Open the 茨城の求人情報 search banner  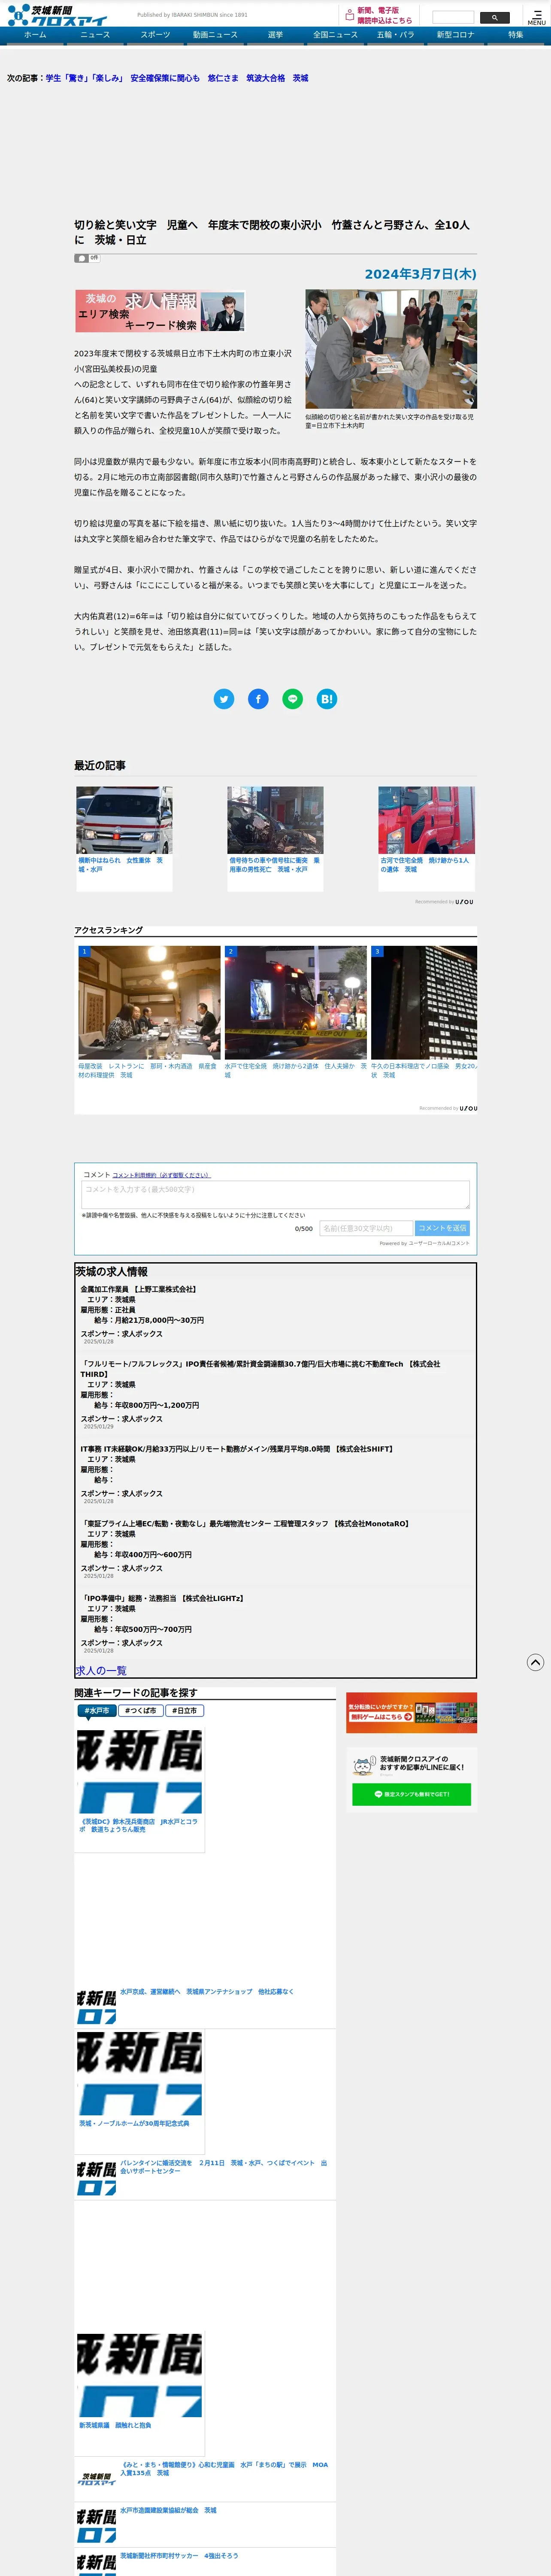(160, 311)
